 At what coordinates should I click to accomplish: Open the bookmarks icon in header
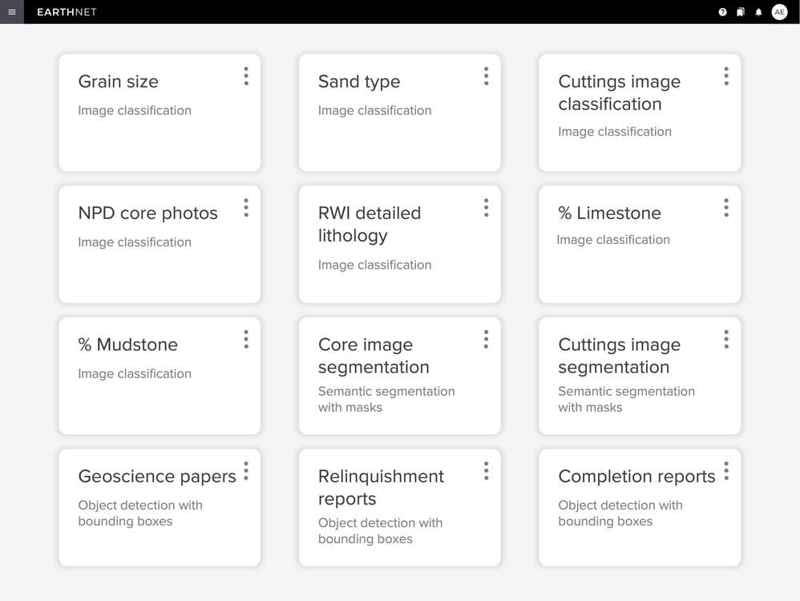(741, 12)
